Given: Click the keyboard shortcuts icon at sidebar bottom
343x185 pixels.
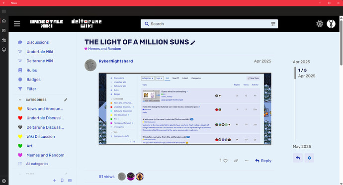Looking at the screenshot, I should pos(70,181).
